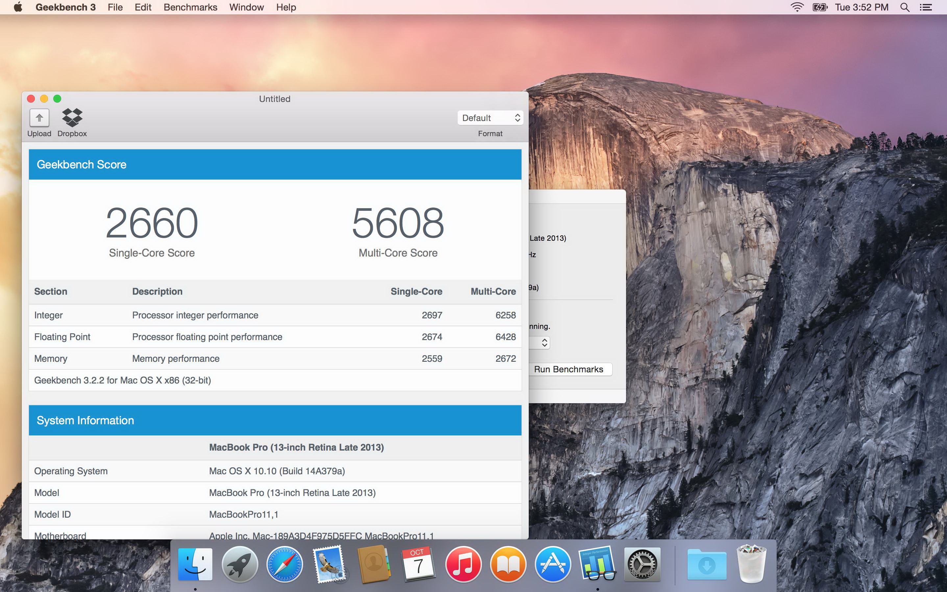Image resolution: width=947 pixels, height=592 pixels.
Task: Open Geekbench icon in the Dock
Action: coord(597,564)
